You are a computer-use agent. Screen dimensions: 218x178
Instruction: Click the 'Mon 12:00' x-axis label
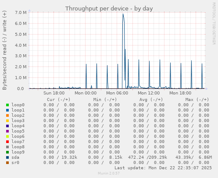pos(149,93)
